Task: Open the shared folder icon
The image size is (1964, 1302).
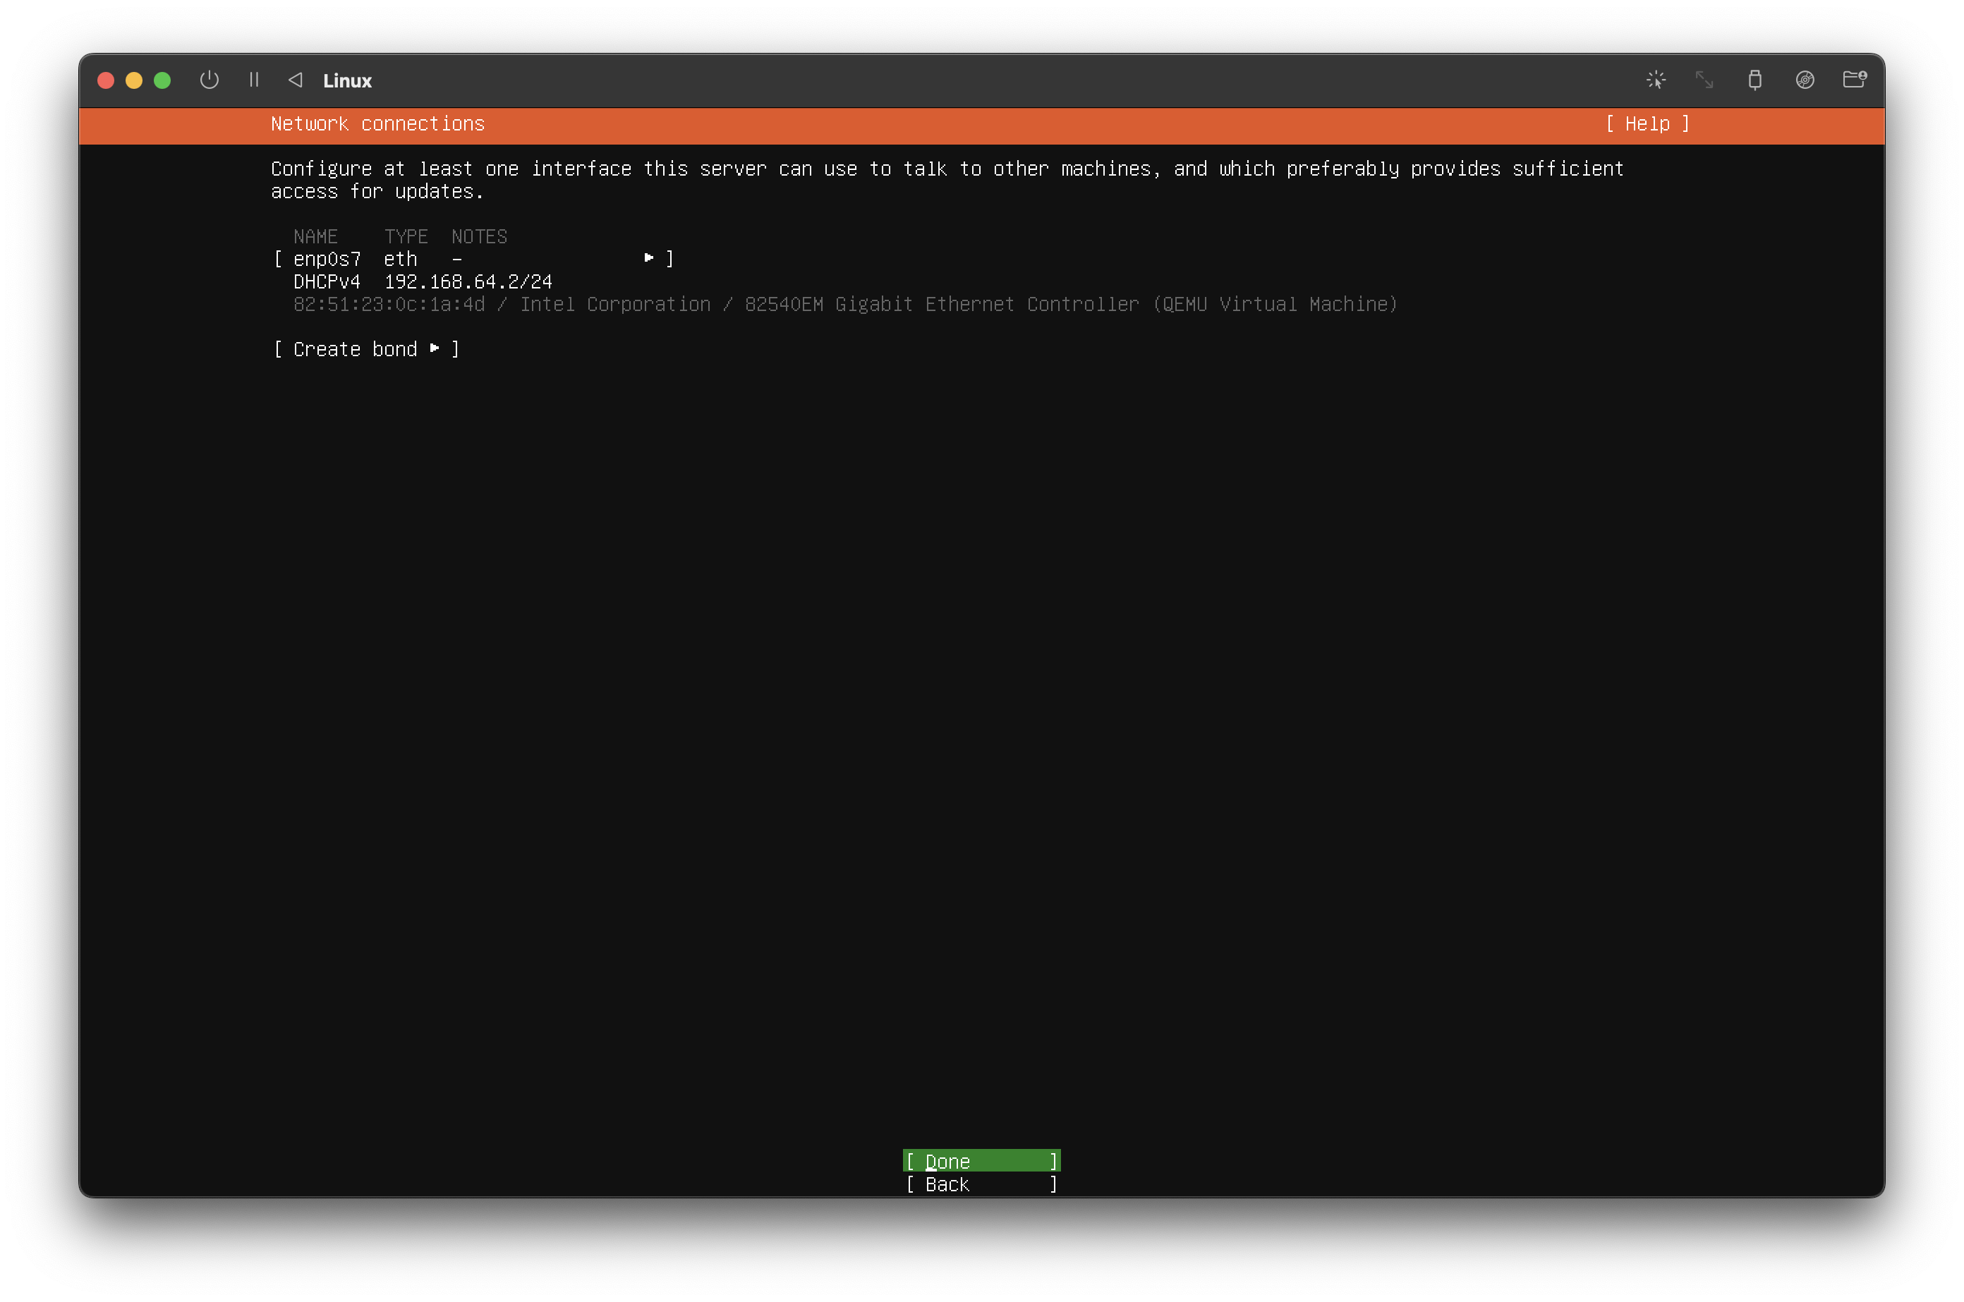Action: pyautogui.click(x=1855, y=80)
